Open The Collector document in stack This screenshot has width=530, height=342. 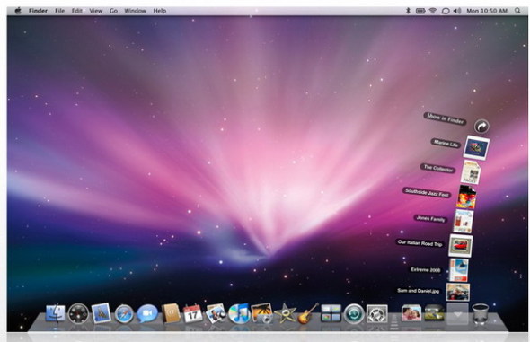(471, 172)
